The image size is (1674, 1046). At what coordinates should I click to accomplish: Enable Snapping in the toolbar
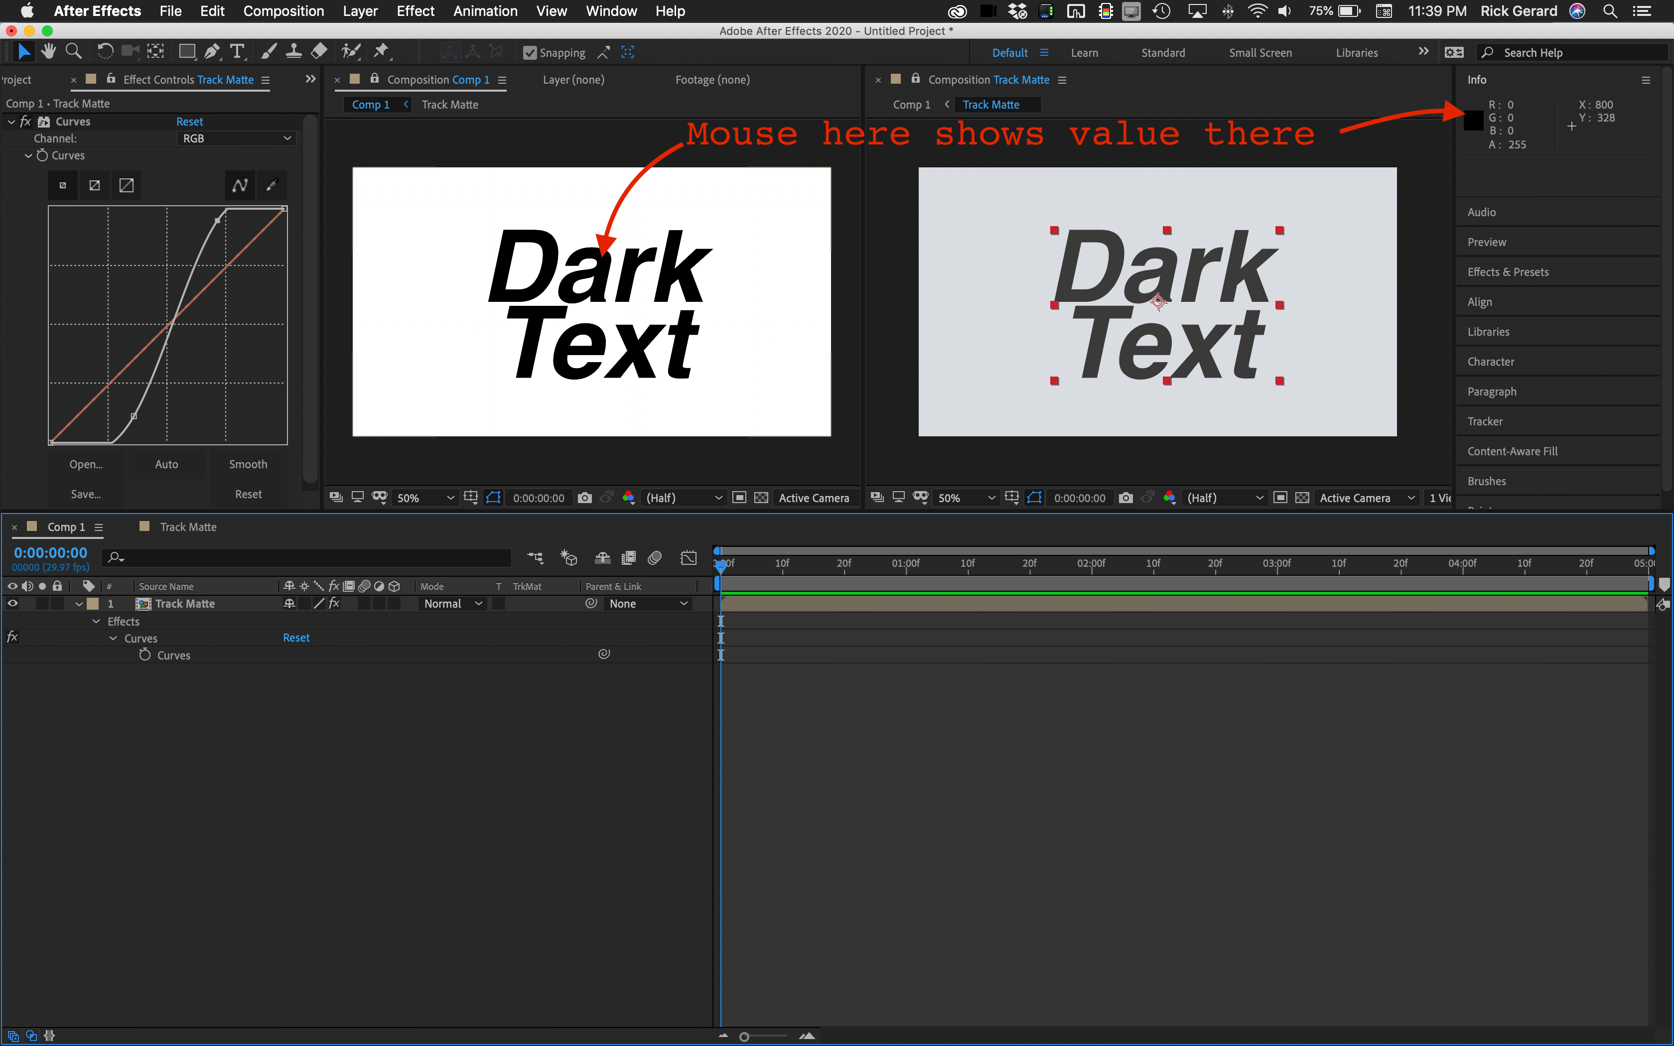(x=530, y=52)
